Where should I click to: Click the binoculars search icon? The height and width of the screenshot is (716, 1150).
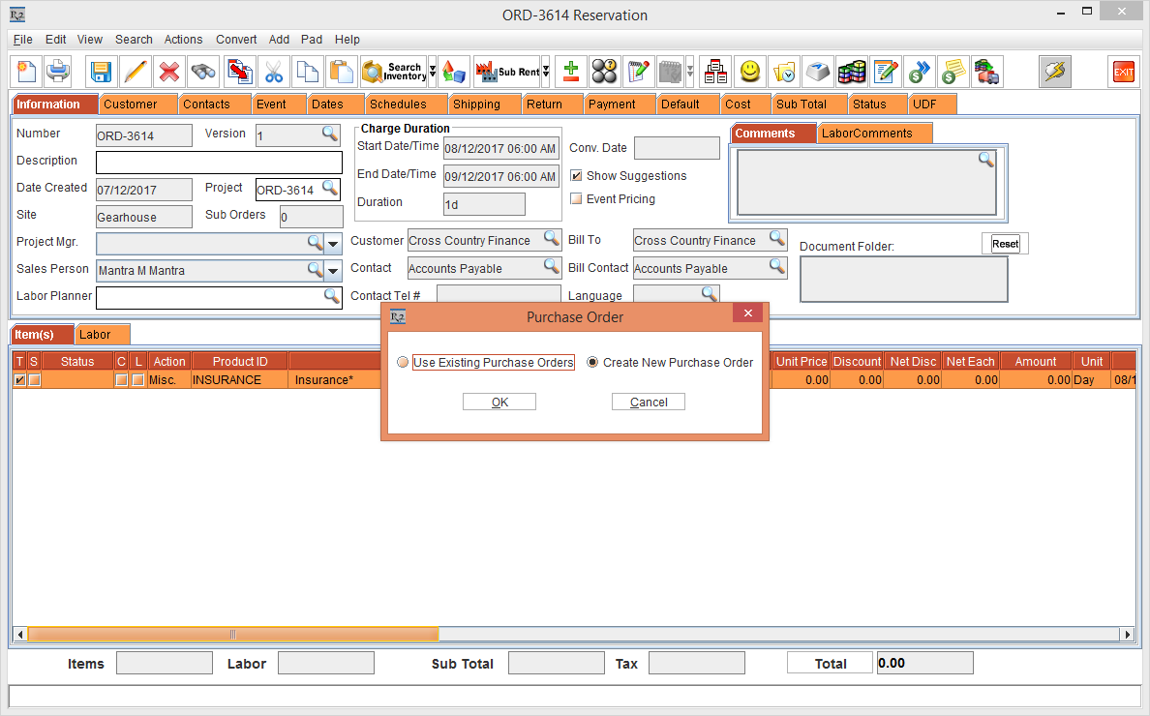(203, 72)
